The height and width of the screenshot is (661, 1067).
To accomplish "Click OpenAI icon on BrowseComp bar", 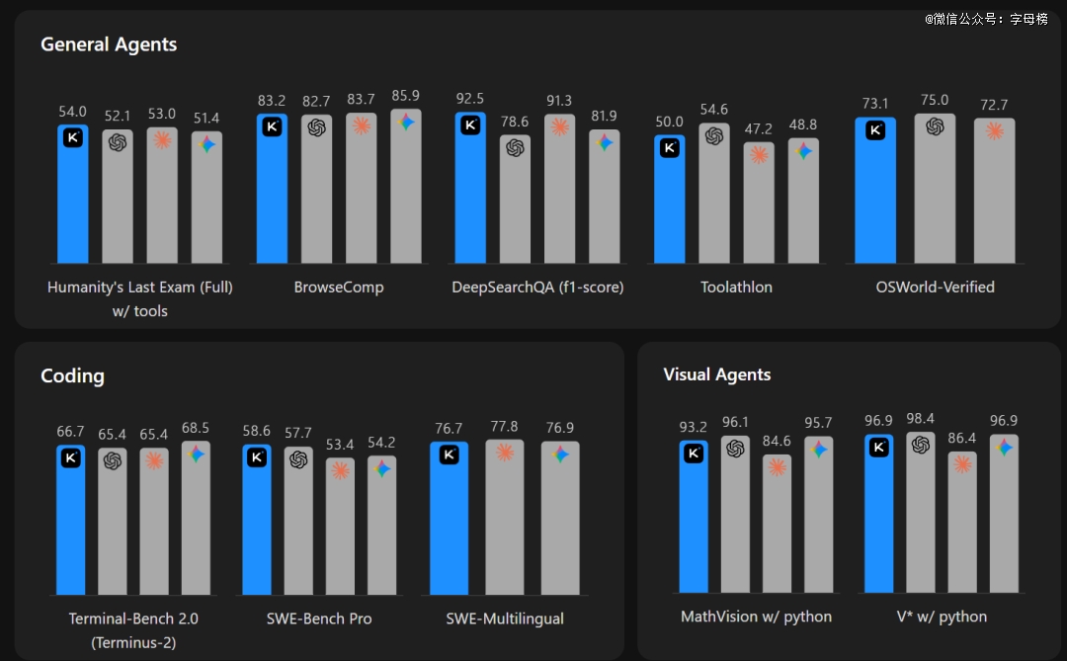I will [x=316, y=127].
